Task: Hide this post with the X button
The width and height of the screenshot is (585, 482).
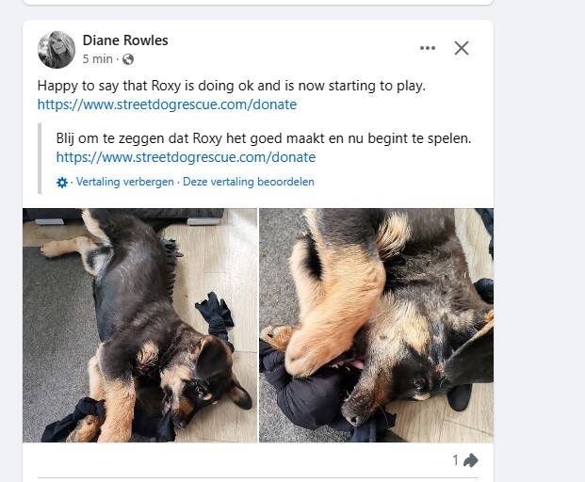Action: tap(462, 48)
